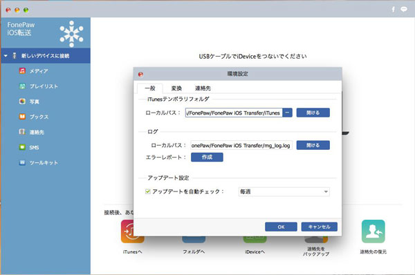The image size is (415, 275).
Task: Click the 連絡先の復元 restore contacts icon
Action: [373, 231]
